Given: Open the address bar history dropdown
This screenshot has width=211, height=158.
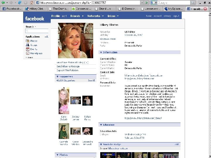Looking at the screenshot, I should [142, 3].
